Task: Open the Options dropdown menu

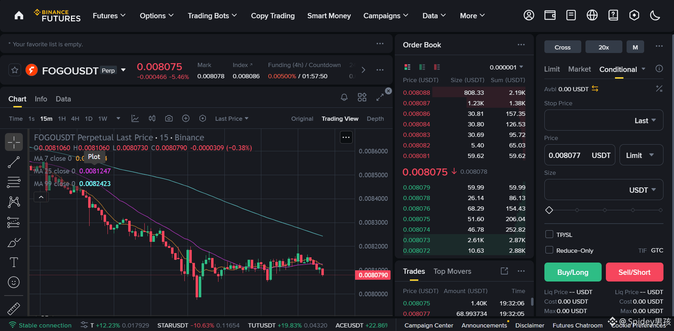Action: click(157, 16)
